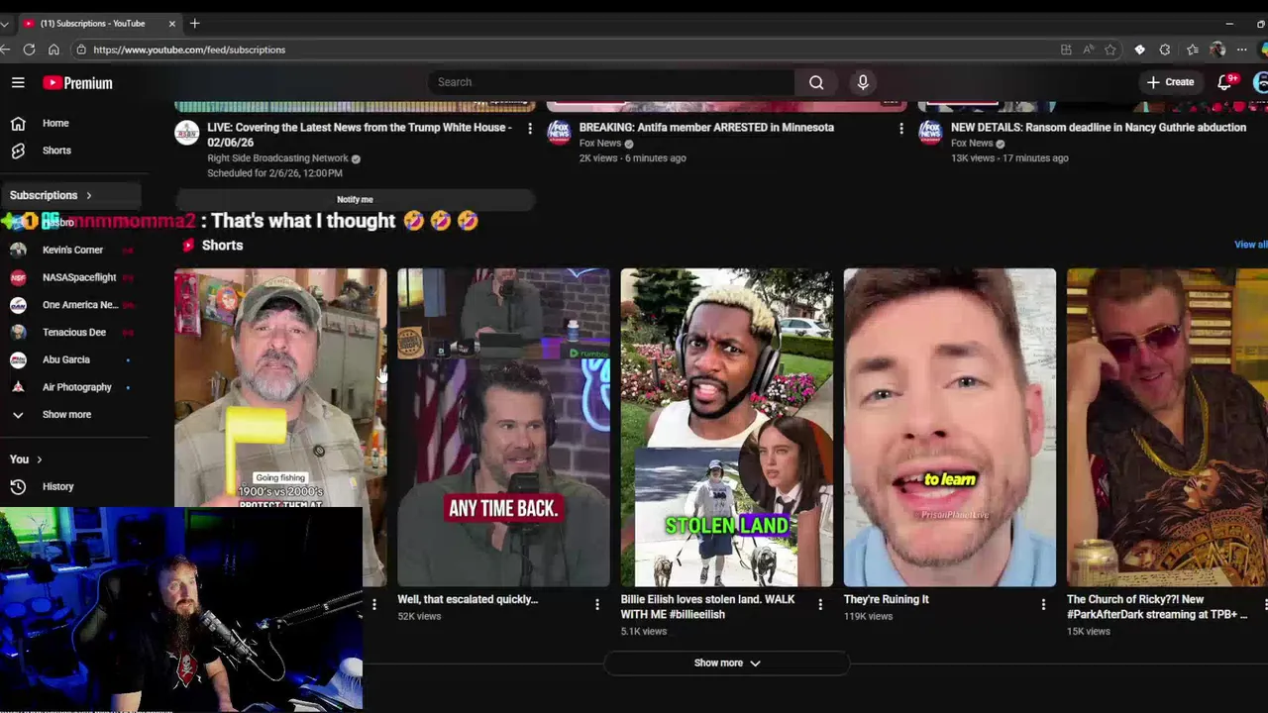Click Fox News avatar beside Antifa video

point(559,133)
